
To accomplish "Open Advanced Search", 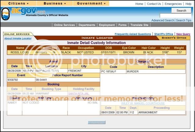I will coord(163,20).
